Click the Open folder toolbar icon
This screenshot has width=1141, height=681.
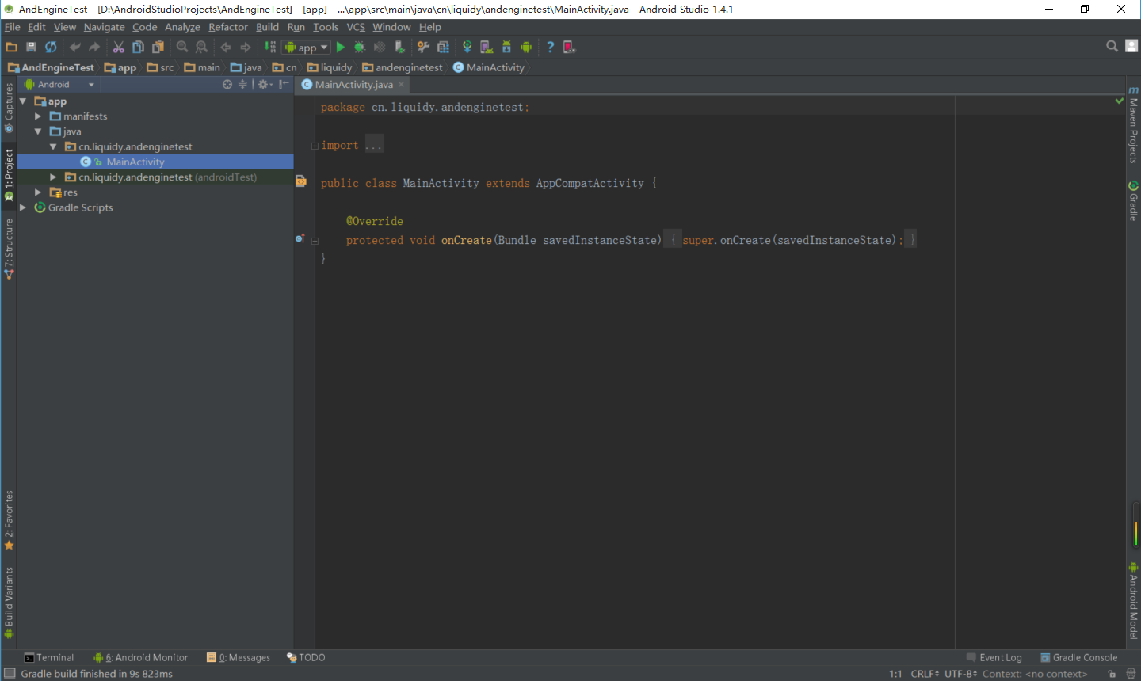coord(11,48)
